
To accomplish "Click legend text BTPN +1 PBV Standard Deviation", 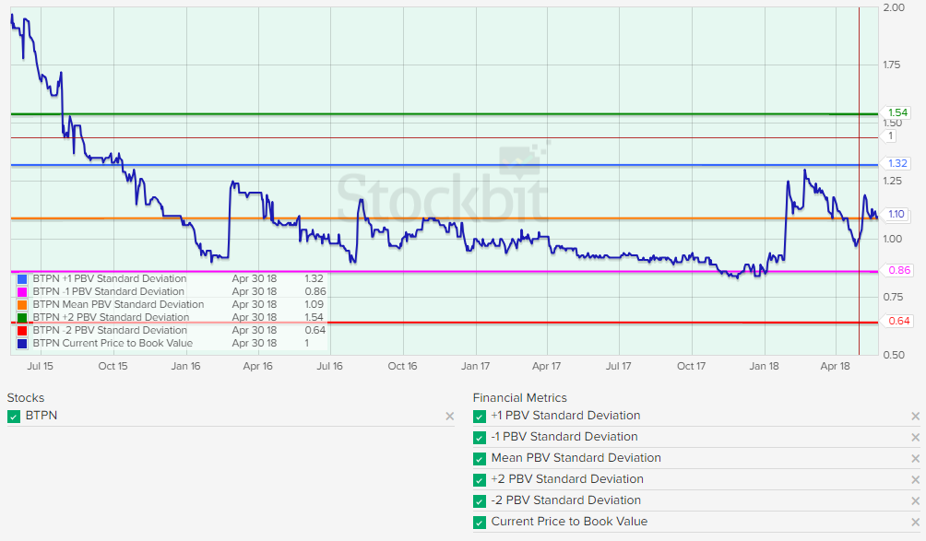I will 109,278.
